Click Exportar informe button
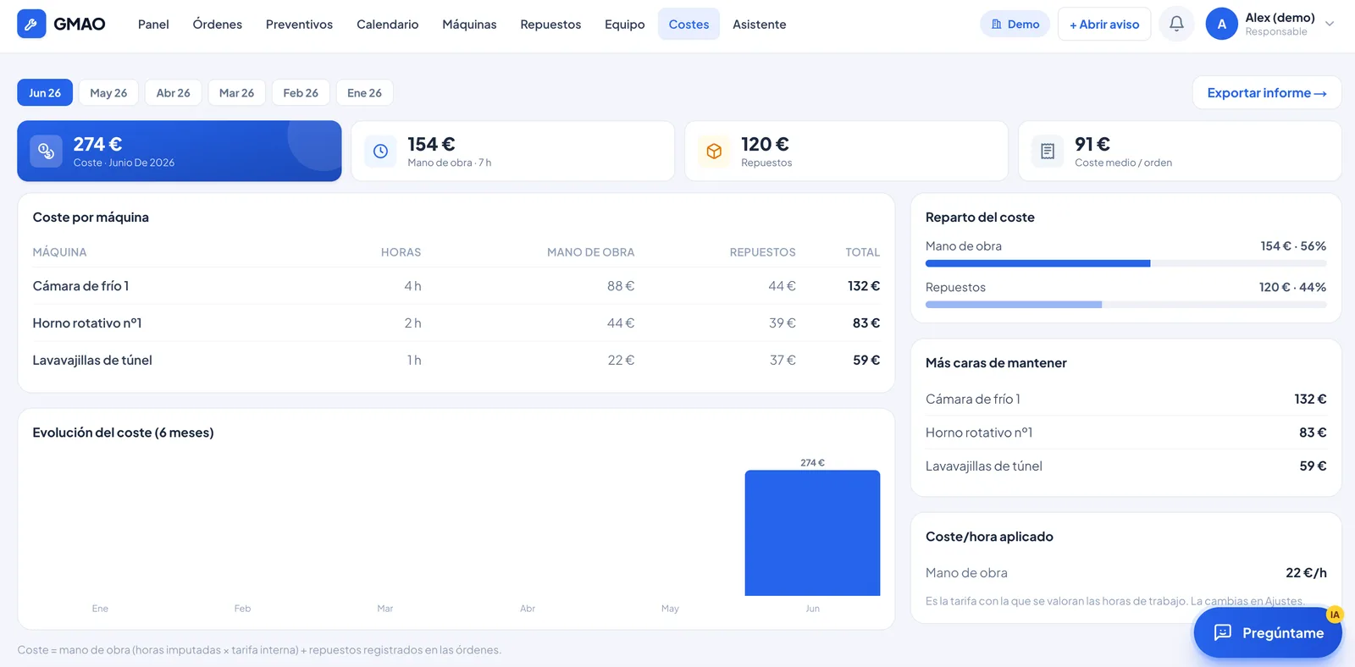This screenshot has height=667, width=1355. click(x=1267, y=93)
